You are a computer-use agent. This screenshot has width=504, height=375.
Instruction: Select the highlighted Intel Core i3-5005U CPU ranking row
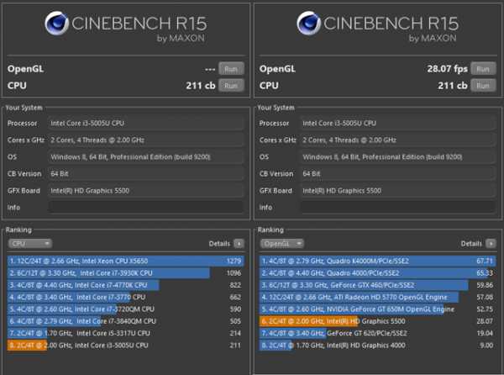[x=125, y=345]
